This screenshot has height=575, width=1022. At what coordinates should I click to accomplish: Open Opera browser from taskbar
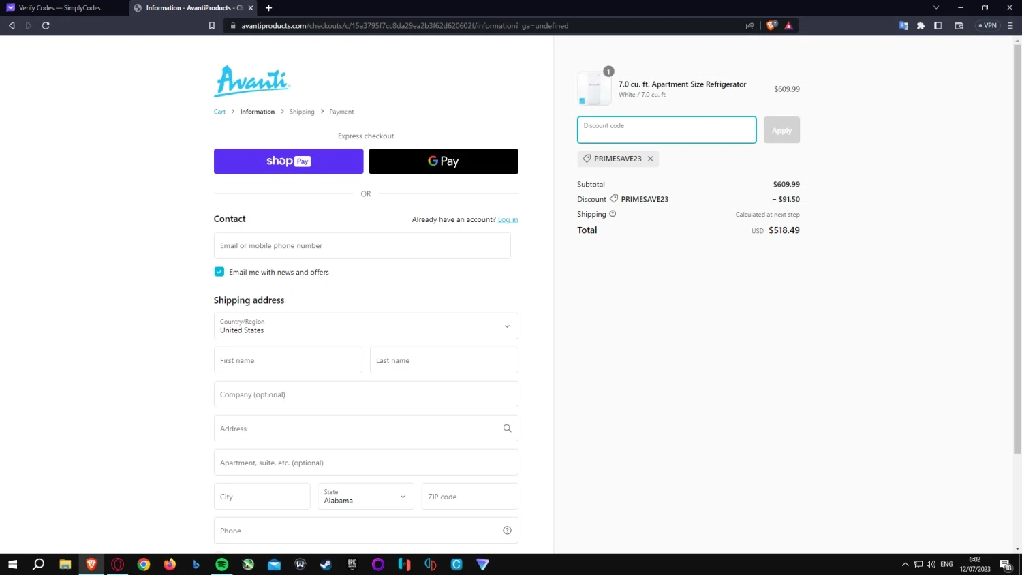[x=118, y=564]
